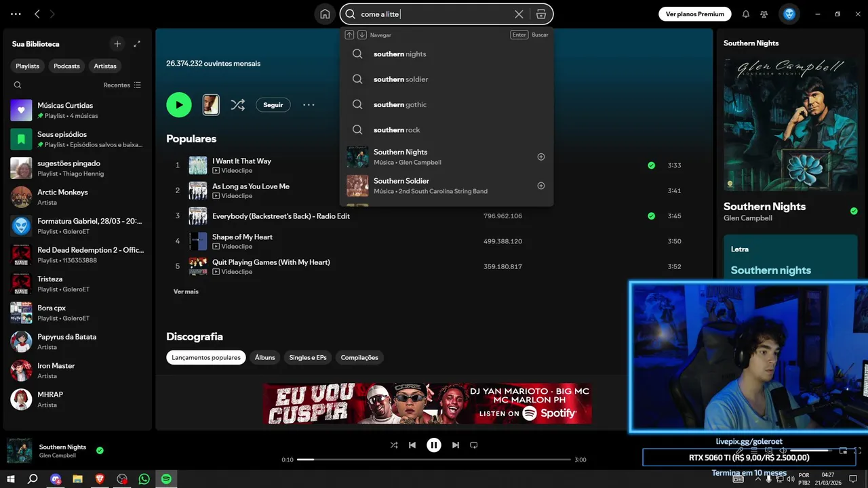Screen dimensions: 868x488
Task: Add Southern Nights result to library
Action: pyautogui.click(x=541, y=157)
